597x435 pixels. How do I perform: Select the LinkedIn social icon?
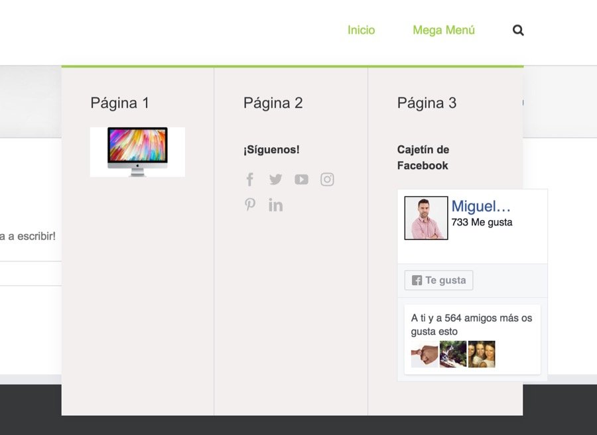point(275,205)
